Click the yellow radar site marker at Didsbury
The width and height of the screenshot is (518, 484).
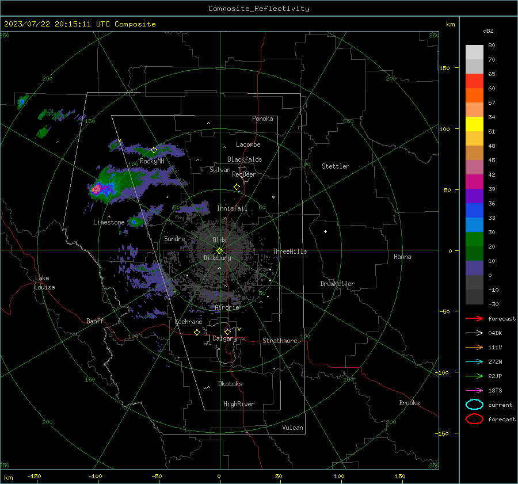click(x=219, y=251)
